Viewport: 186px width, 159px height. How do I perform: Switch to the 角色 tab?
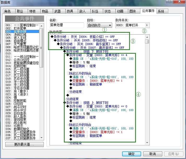coord(7,11)
